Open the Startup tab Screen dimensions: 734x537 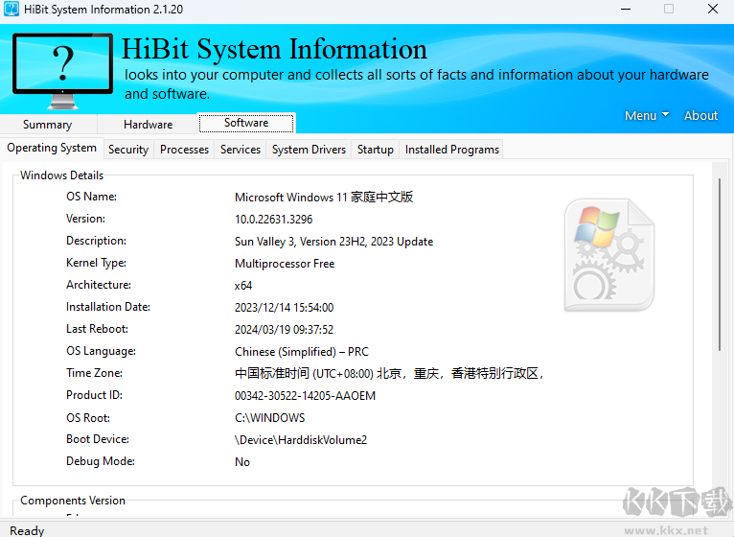pos(376,150)
